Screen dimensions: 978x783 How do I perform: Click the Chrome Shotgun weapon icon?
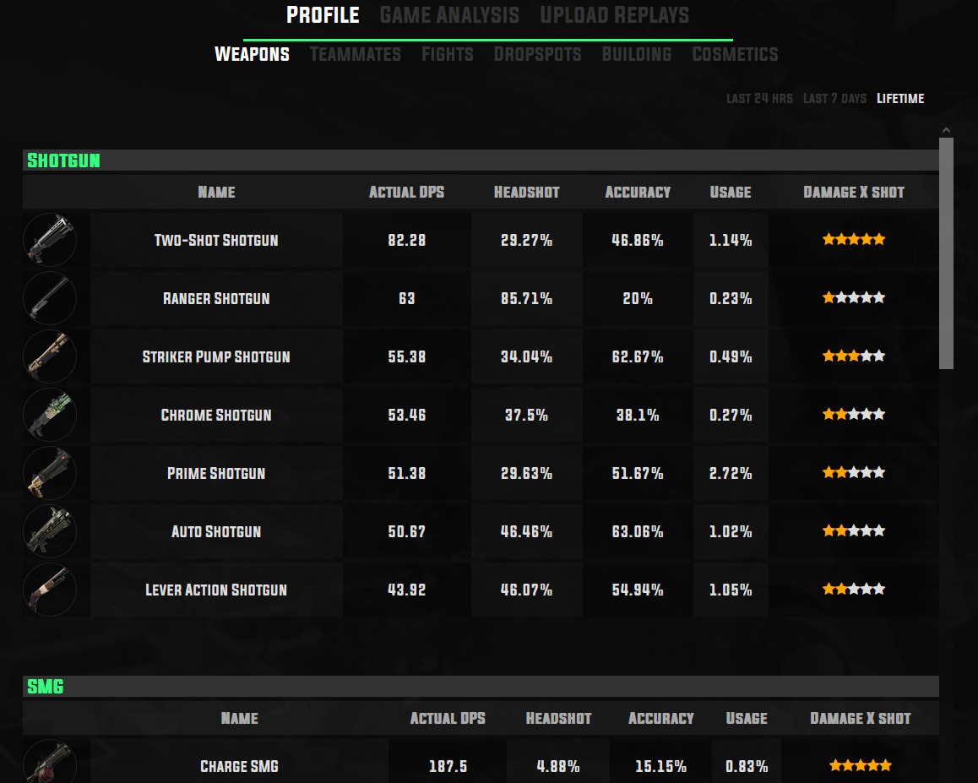point(50,415)
